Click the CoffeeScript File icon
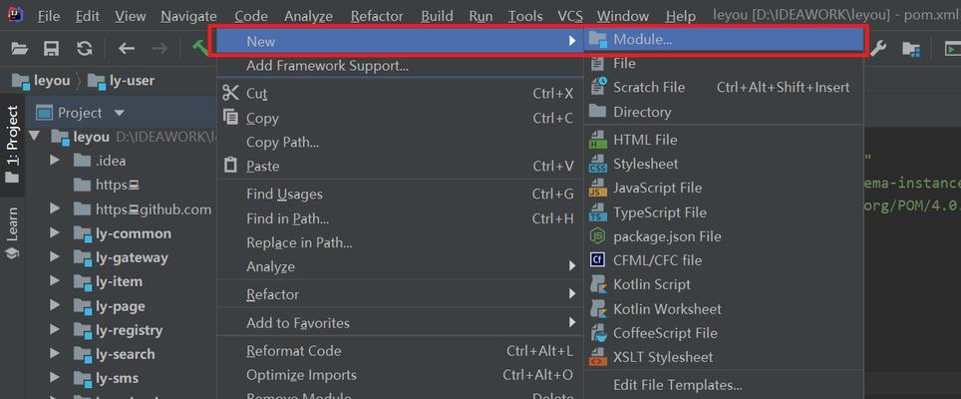This screenshot has height=399, width=961. coord(597,333)
